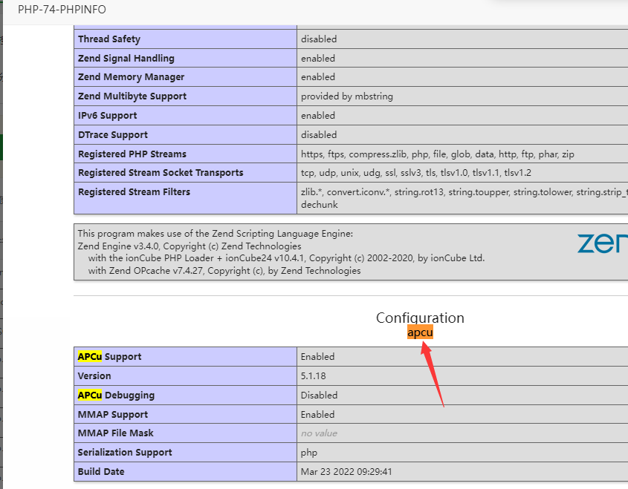The image size is (628, 489).
Task: Select the Thread Safety row label
Action: pyautogui.click(x=109, y=39)
